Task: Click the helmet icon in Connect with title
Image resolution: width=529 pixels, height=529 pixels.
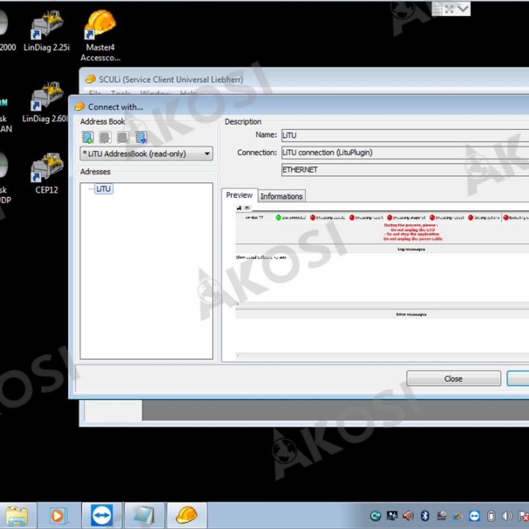Action: pos(79,106)
